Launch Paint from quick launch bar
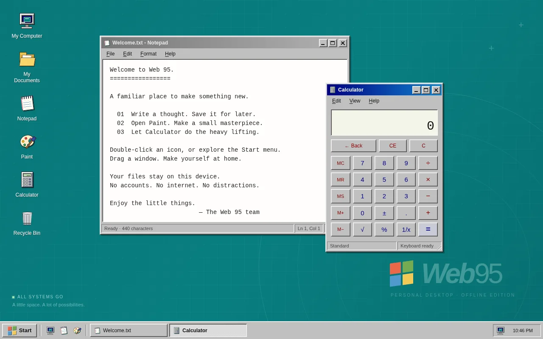This screenshot has width=543, height=339. click(x=77, y=331)
